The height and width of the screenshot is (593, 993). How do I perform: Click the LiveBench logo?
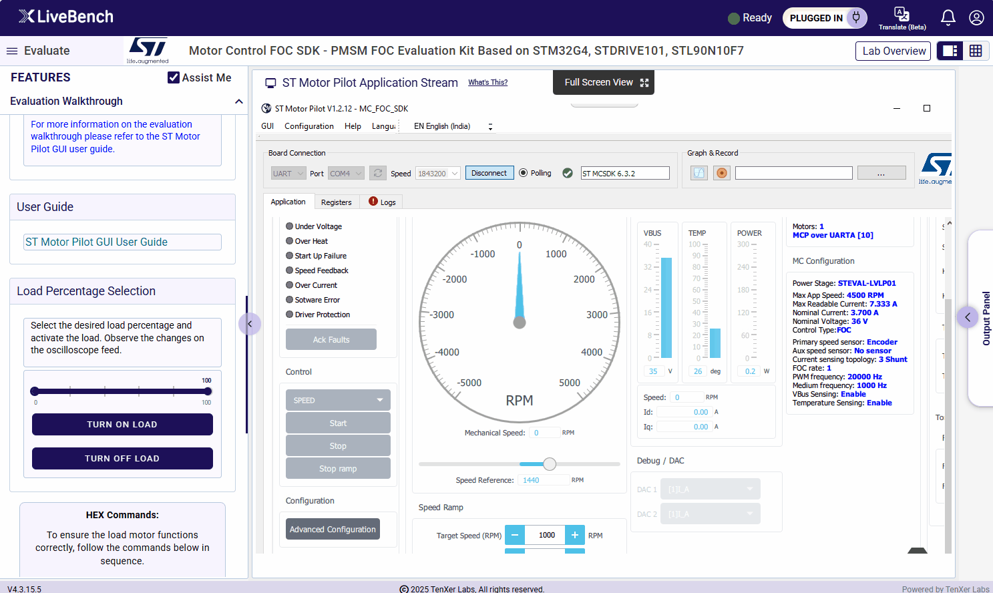pyautogui.click(x=66, y=17)
